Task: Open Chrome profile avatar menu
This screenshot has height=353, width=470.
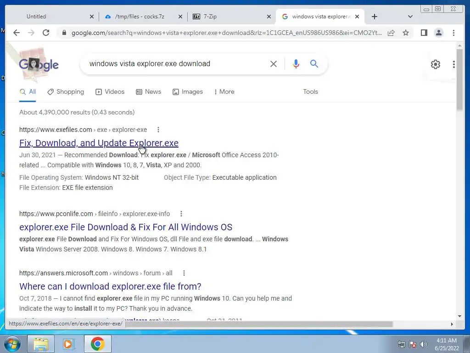Action: click(438, 33)
